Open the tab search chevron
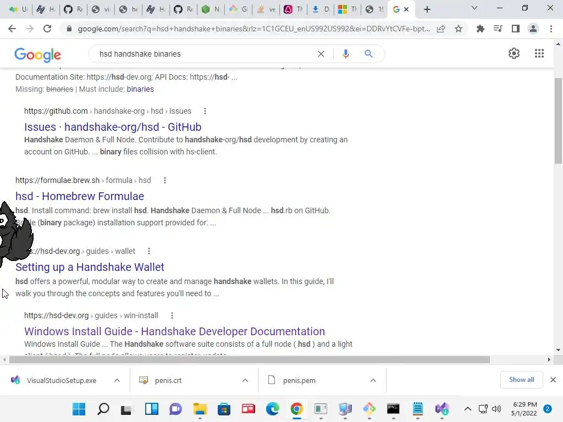563x422 pixels. pos(474,8)
